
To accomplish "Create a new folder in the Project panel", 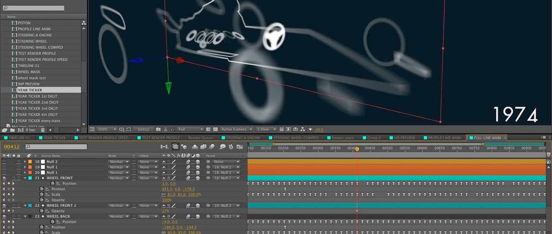I will point(13,129).
